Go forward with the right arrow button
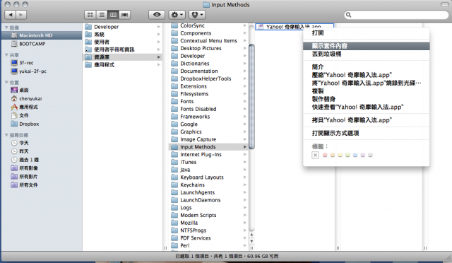Image resolution: width=452 pixels, height=263 pixels. (21, 14)
